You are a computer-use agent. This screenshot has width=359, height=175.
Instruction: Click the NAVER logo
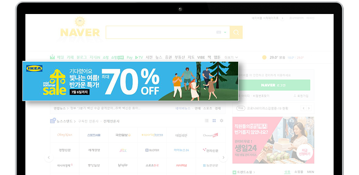pos(80,32)
